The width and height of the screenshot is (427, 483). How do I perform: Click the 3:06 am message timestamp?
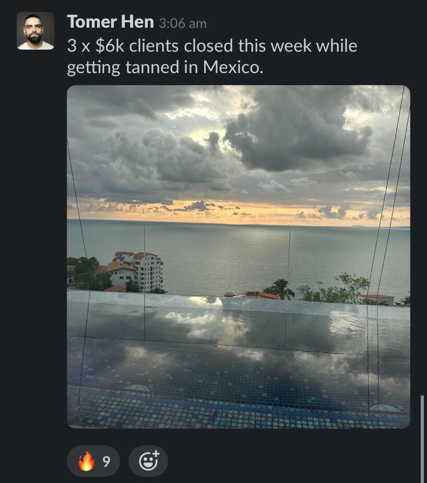183,23
